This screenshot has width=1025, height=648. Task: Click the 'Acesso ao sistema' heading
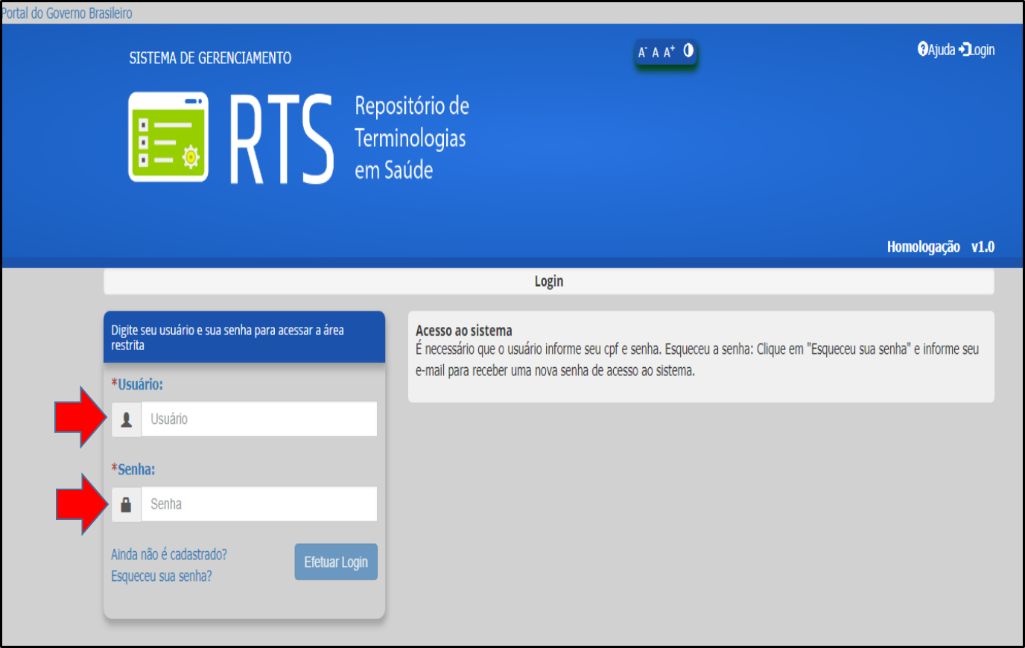pos(463,331)
